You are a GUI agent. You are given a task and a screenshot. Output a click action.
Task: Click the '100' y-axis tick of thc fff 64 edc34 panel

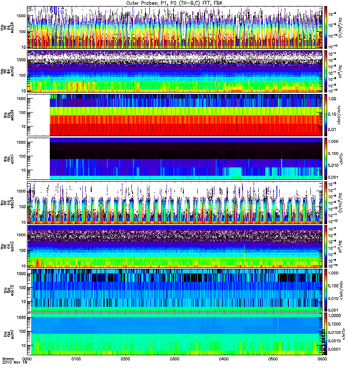click(22, 206)
